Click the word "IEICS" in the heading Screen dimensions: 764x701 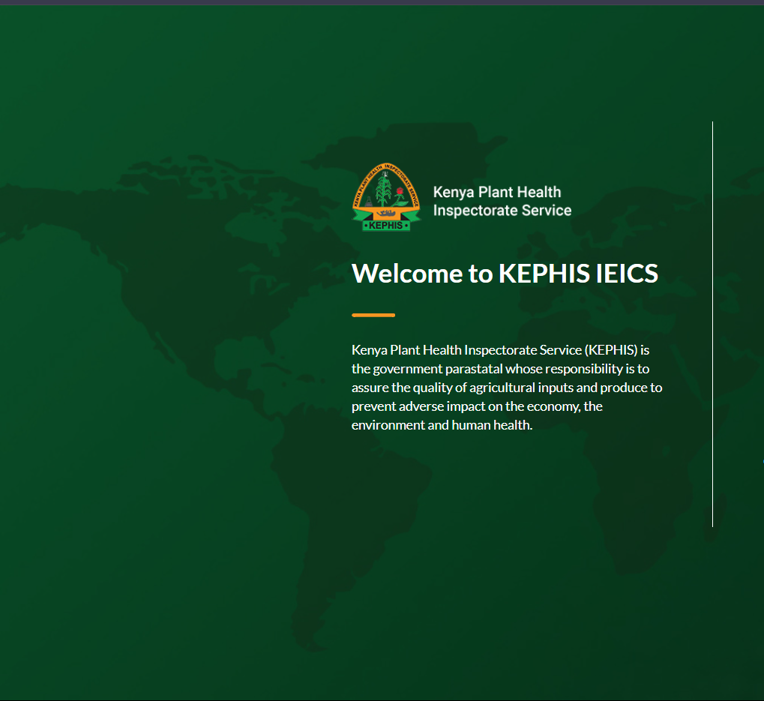627,274
